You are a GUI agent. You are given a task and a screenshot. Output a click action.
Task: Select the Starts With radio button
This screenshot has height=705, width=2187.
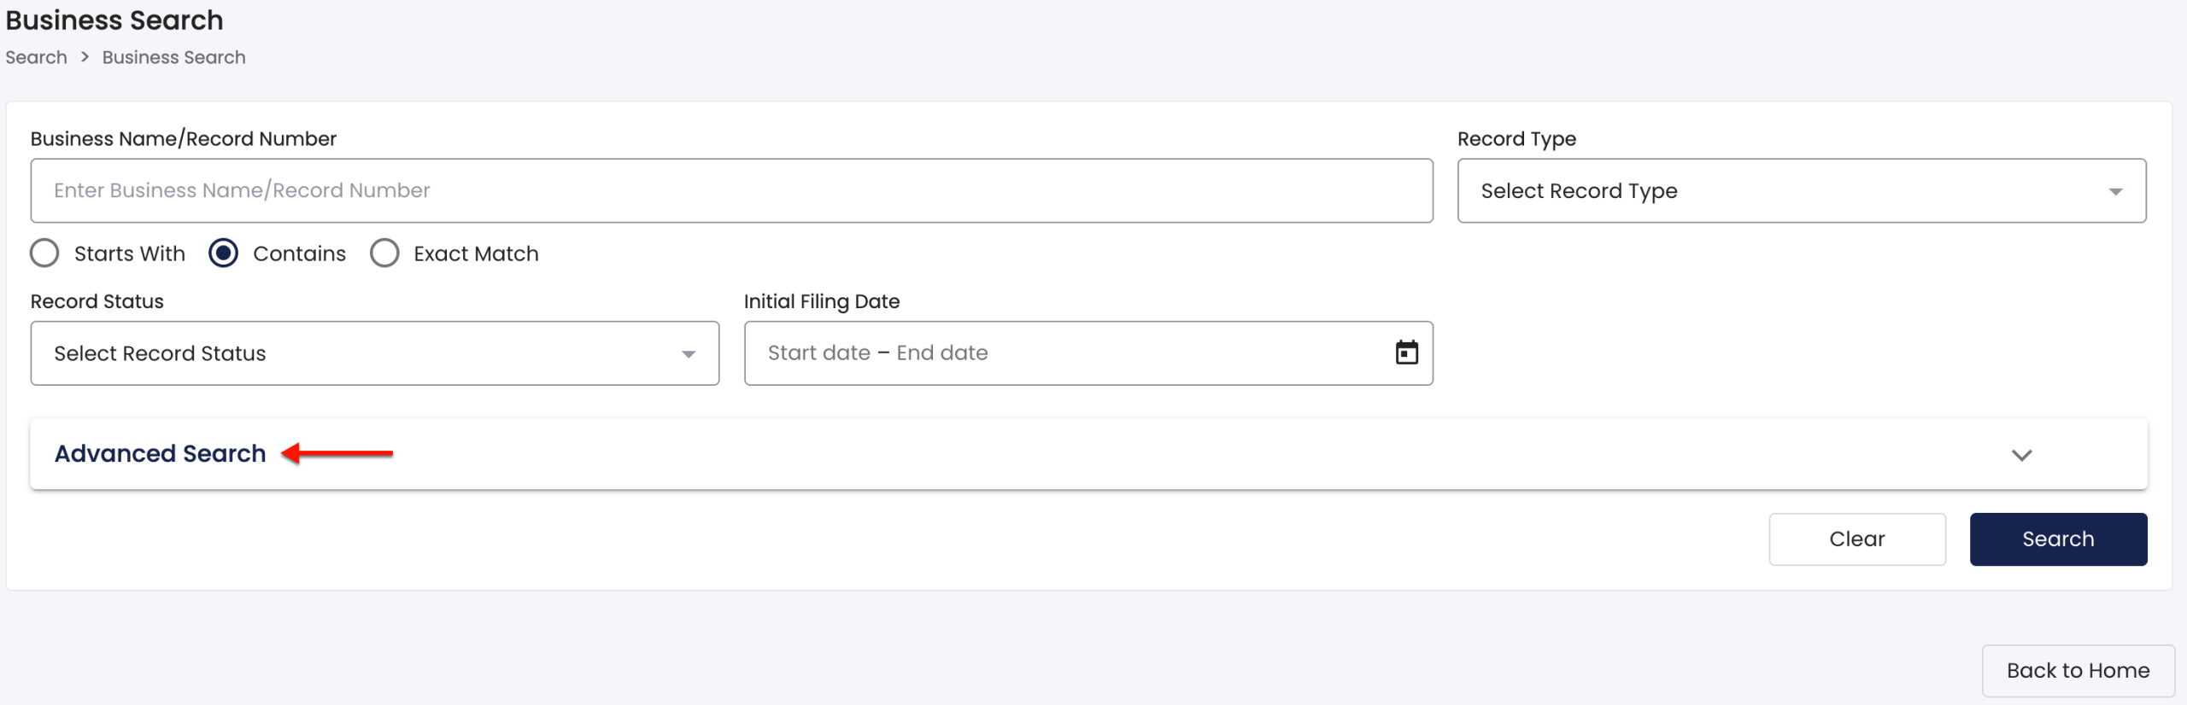[44, 253]
